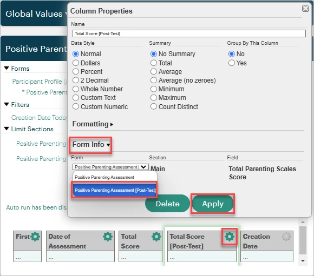Image resolution: width=314 pixels, height=276 pixels.
Task: Select Normal data style
Action: pyautogui.click(x=76, y=54)
